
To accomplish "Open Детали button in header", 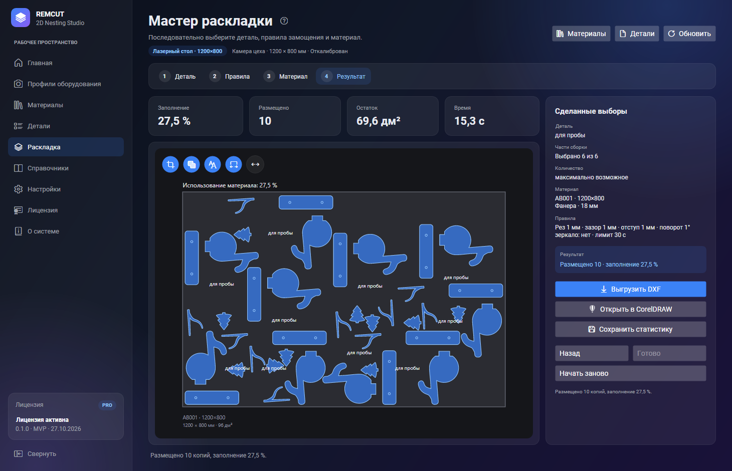I will click(637, 34).
